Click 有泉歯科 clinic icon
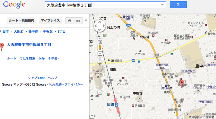 coord(166,40)
